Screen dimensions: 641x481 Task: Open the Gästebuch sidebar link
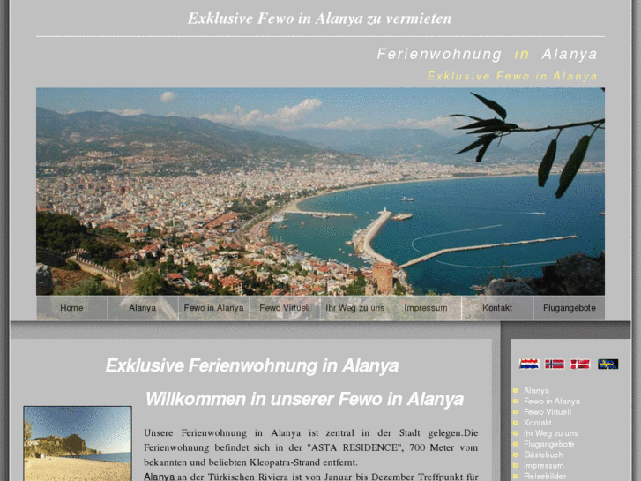[544, 455]
